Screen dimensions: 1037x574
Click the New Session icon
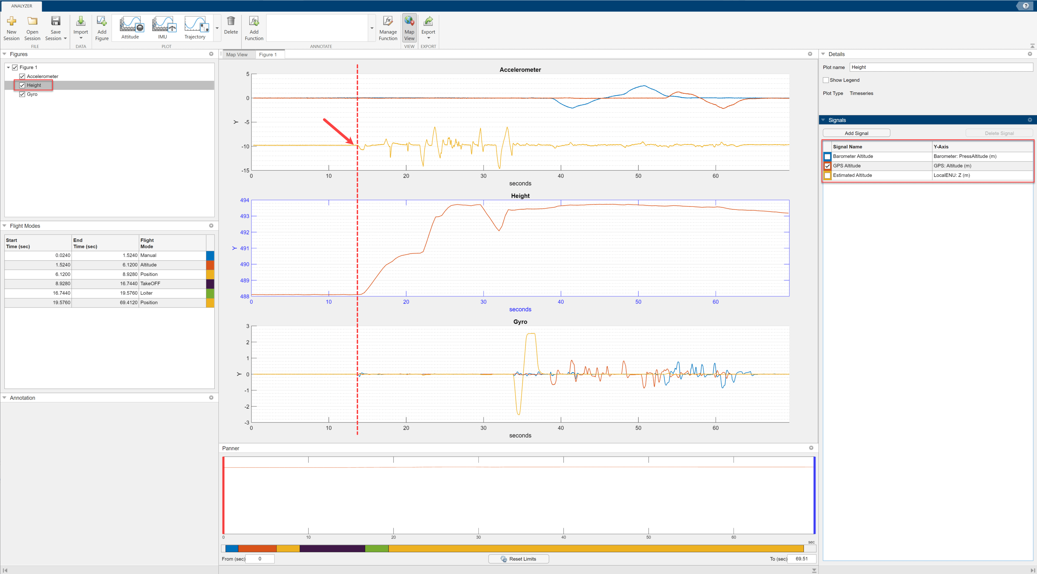[11, 21]
